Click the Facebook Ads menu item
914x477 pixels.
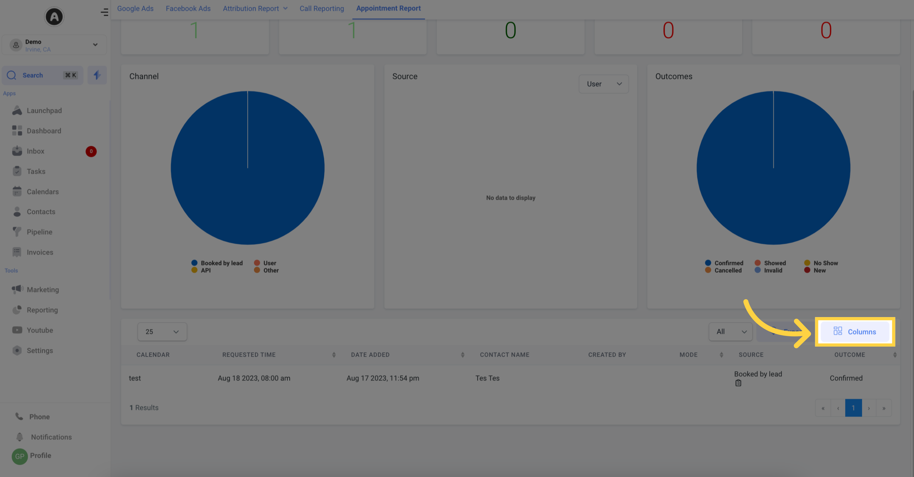click(188, 8)
